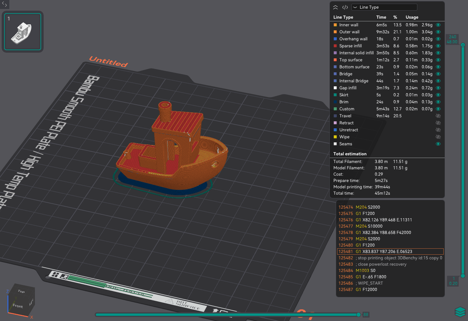The image size is (468, 321).
Task: Show Unretract points with its crossed eye icon
Action: (x=438, y=130)
